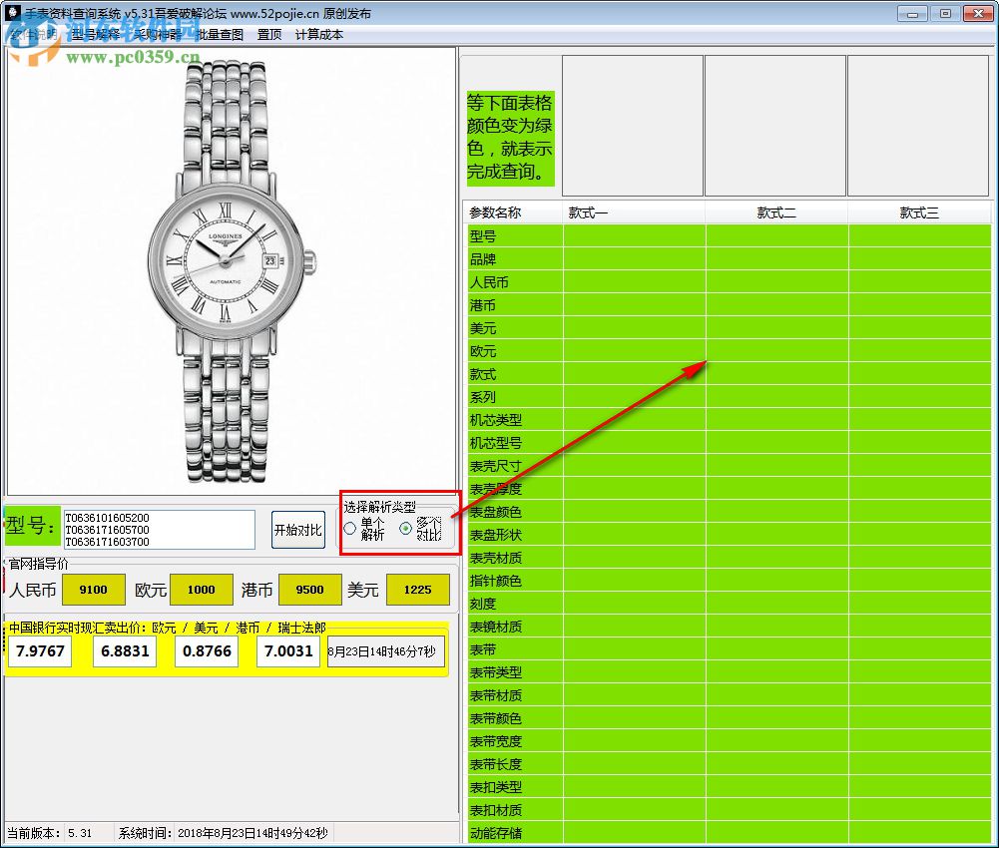Image resolution: width=999 pixels, height=848 pixels.
Task: Click the green query status notice
Action: (510, 138)
